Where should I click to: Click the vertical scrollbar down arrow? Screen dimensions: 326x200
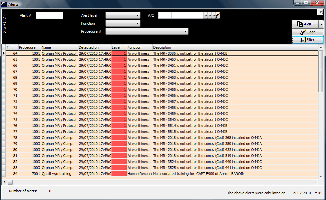click(321, 176)
